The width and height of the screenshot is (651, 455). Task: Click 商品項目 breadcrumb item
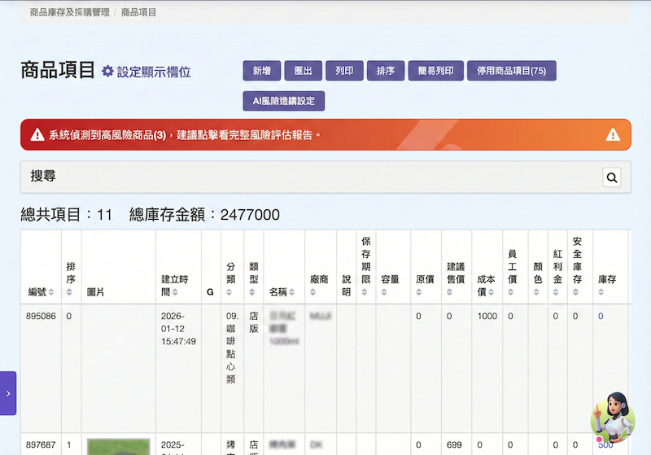pyautogui.click(x=138, y=12)
